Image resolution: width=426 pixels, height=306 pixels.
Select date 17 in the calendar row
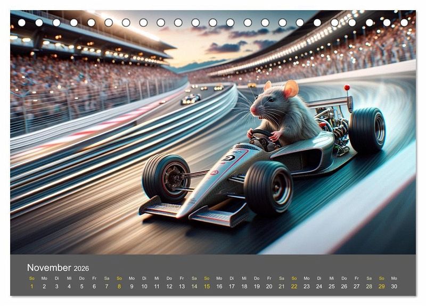(232, 286)
